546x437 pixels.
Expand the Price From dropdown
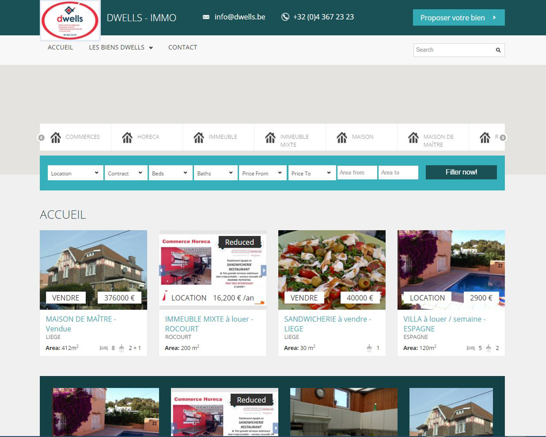262,173
